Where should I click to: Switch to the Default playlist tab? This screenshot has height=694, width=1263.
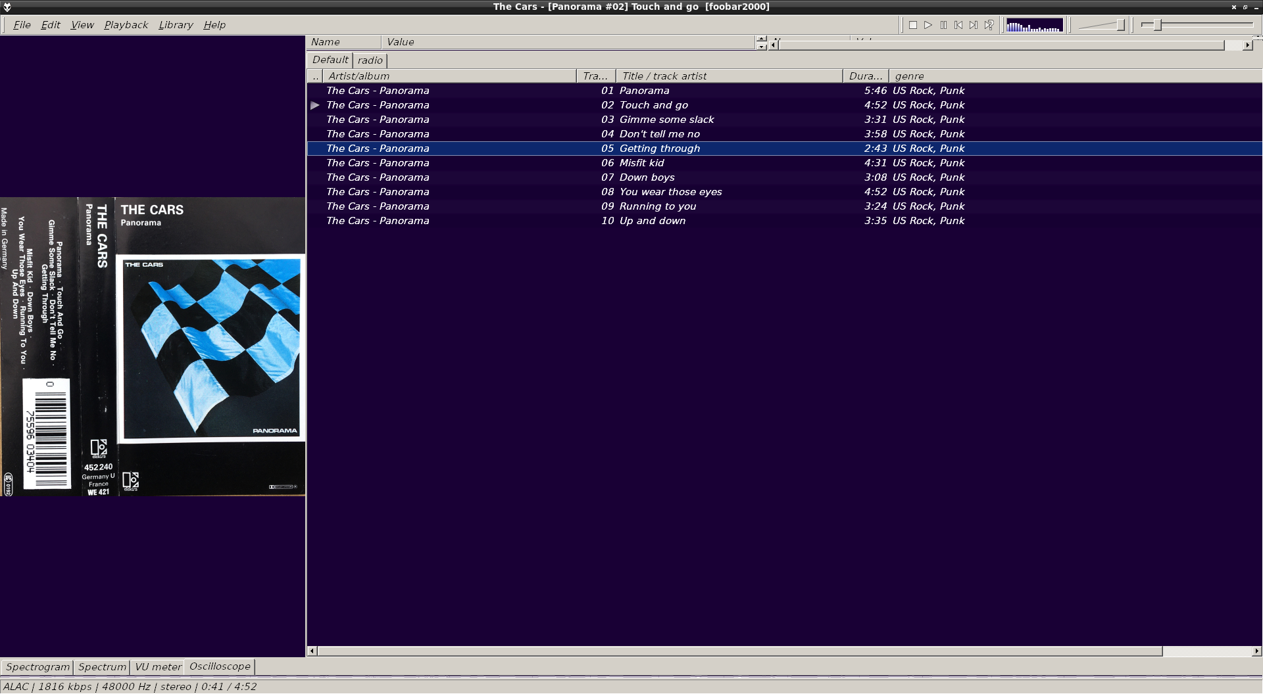click(330, 60)
